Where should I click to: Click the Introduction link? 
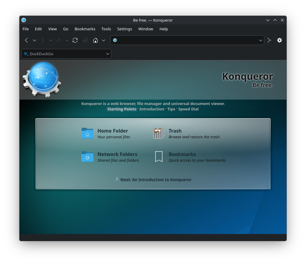tap(152, 109)
